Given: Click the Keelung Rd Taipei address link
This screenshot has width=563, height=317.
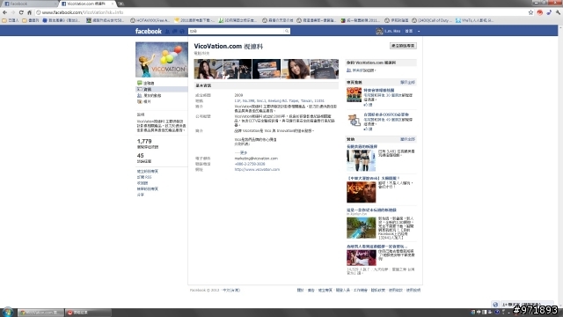Looking at the screenshot, I should click(280, 101).
